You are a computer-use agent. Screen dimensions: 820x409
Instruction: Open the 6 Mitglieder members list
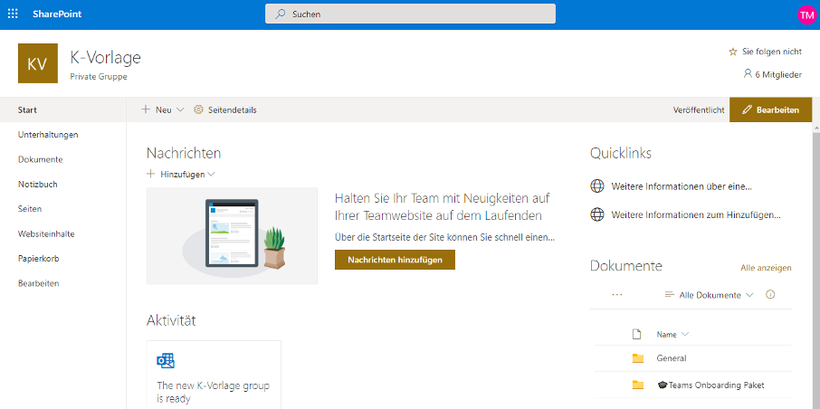point(778,74)
